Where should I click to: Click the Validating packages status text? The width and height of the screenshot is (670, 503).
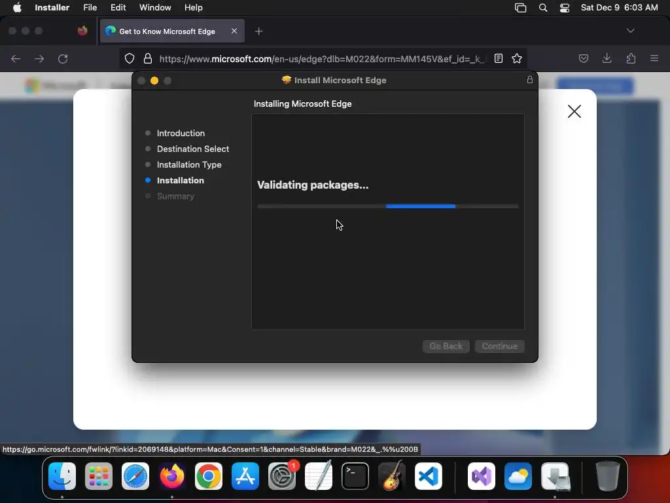tap(313, 185)
